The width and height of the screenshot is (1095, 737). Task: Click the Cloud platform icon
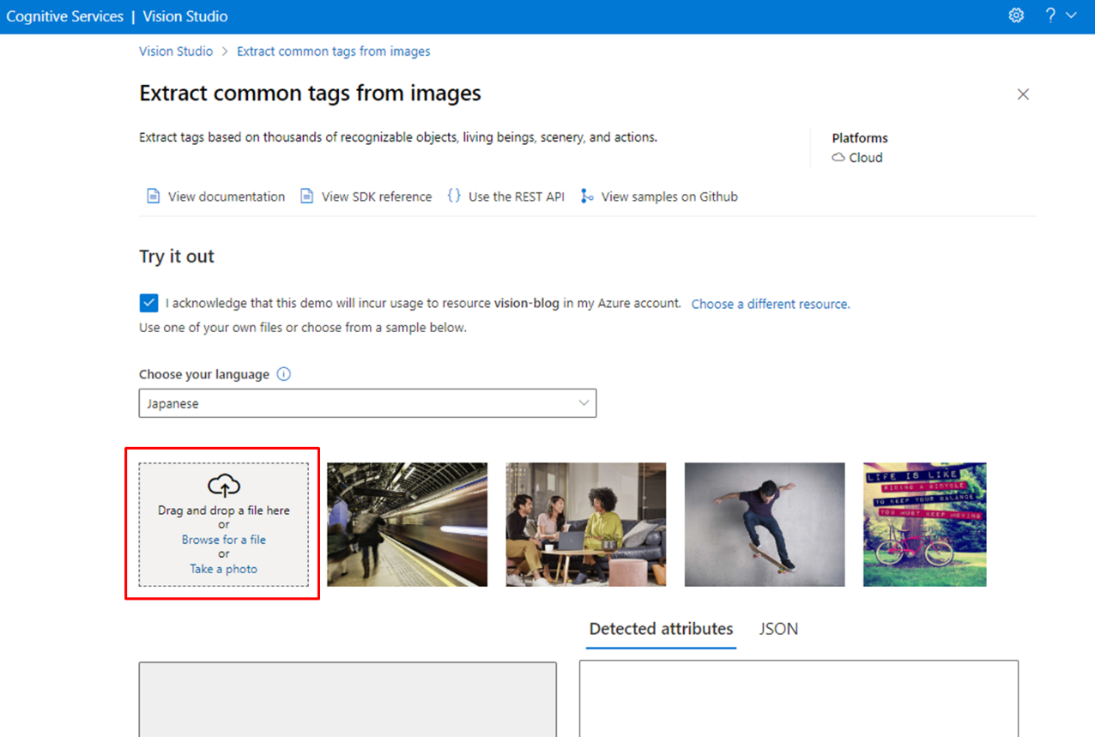838,158
